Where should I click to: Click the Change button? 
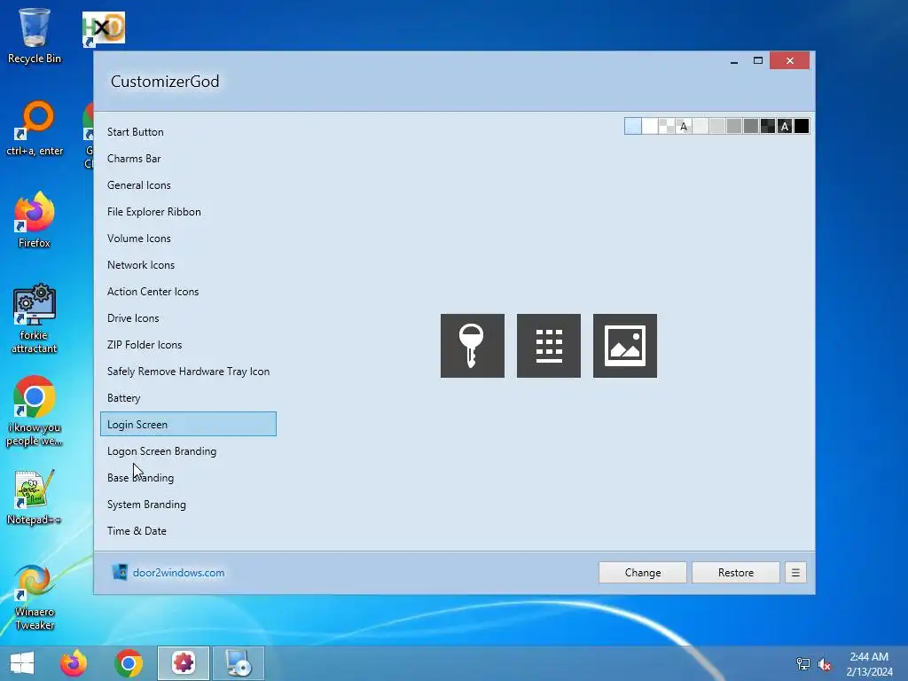coord(643,573)
